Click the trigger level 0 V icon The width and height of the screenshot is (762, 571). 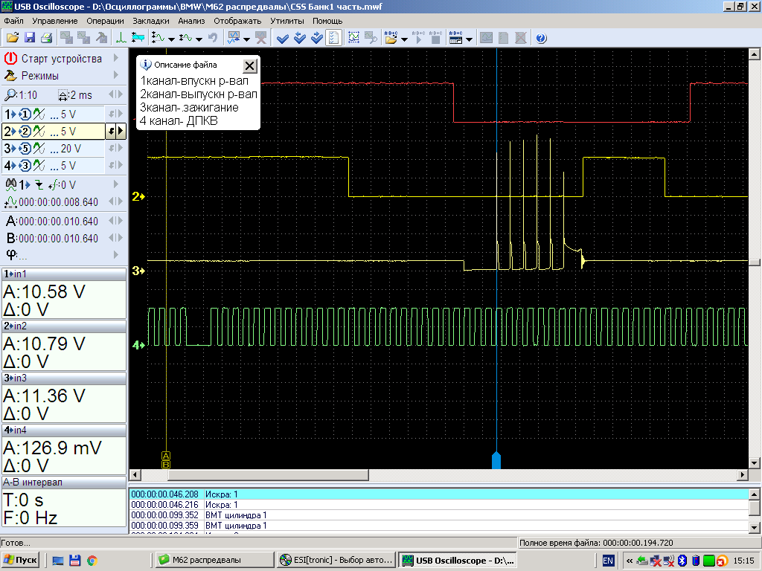click(x=54, y=184)
